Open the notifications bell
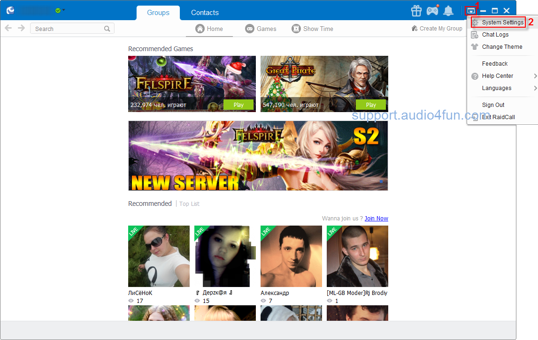The width and height of the screenshot is (538, 340). (448, 11)
